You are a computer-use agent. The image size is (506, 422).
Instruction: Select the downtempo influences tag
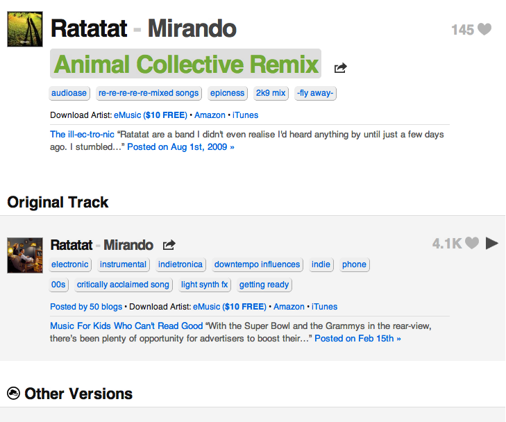point(258,264)
